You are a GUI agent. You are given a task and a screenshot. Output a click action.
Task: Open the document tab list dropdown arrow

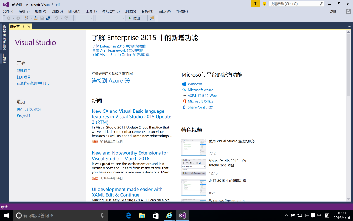pos(349,27)
